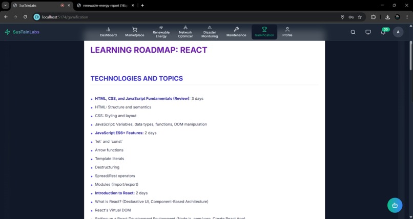The height and width of the screenshot is (219, 413).
Task: Click the 'Template literals' bullet
Action: [109, 159]
